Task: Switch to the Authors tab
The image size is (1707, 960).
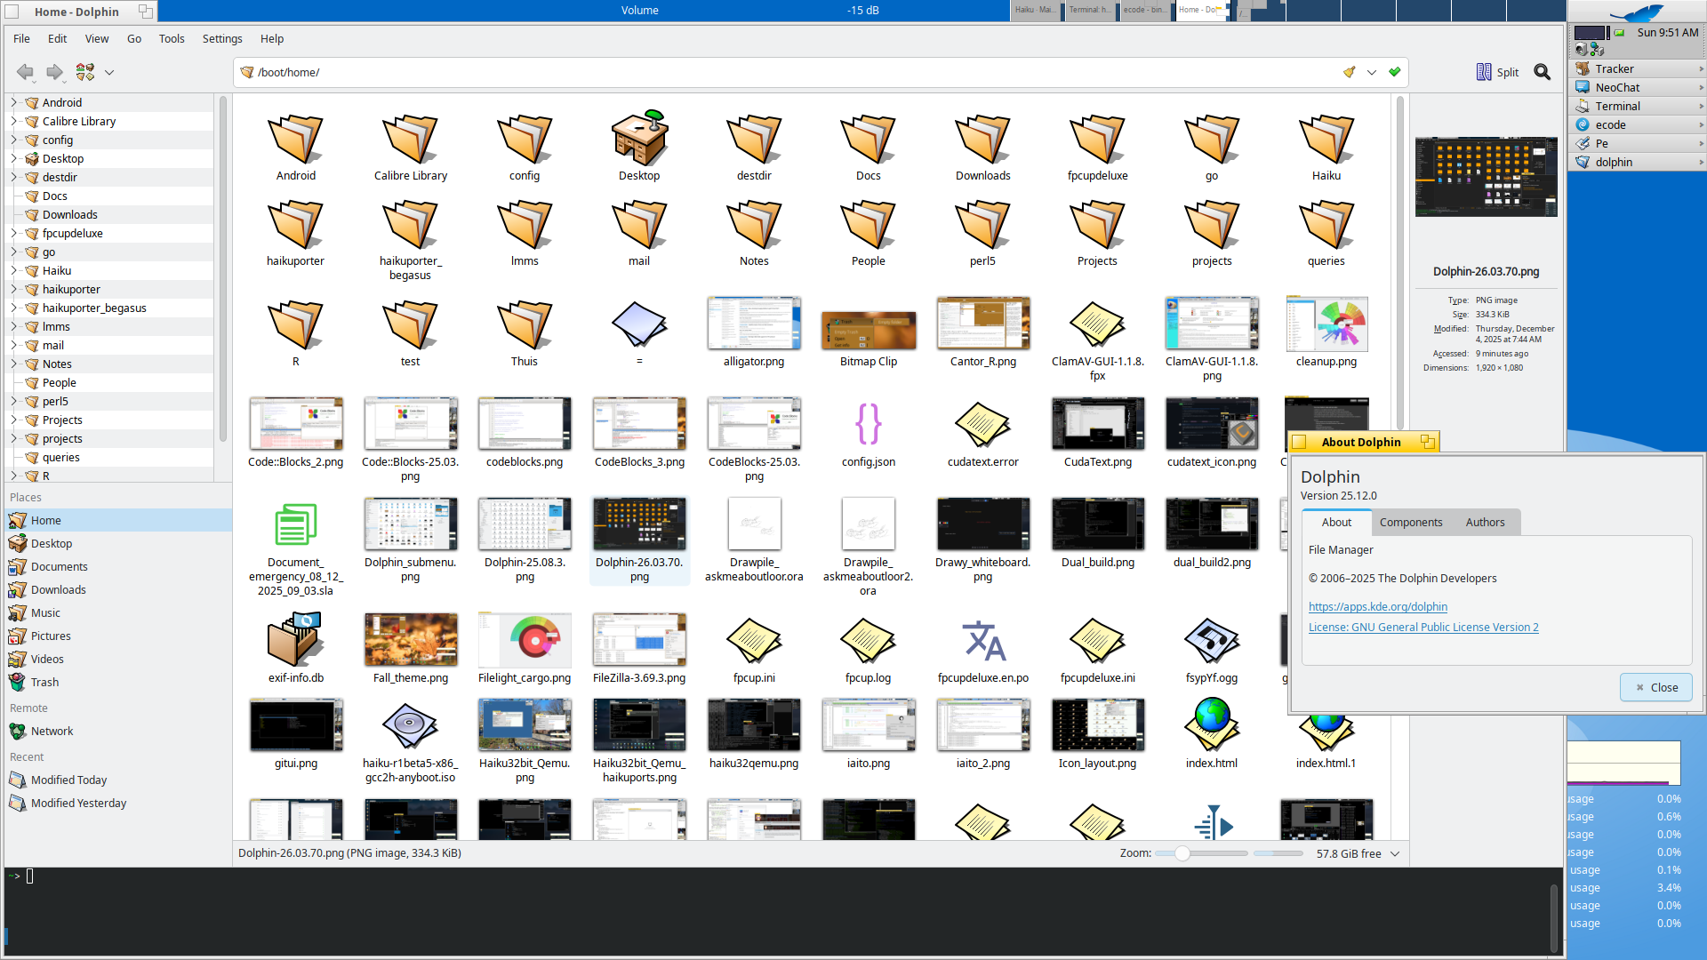Action: (1485, 522)
